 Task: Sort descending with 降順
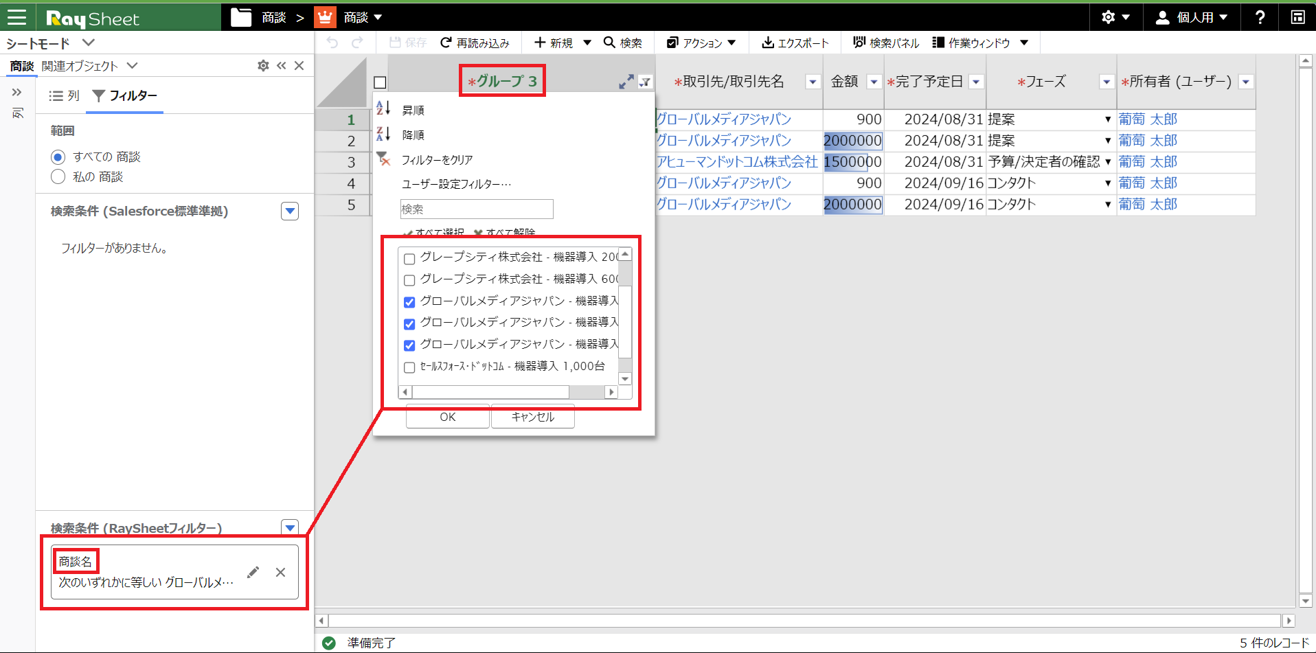click(412, 135)
